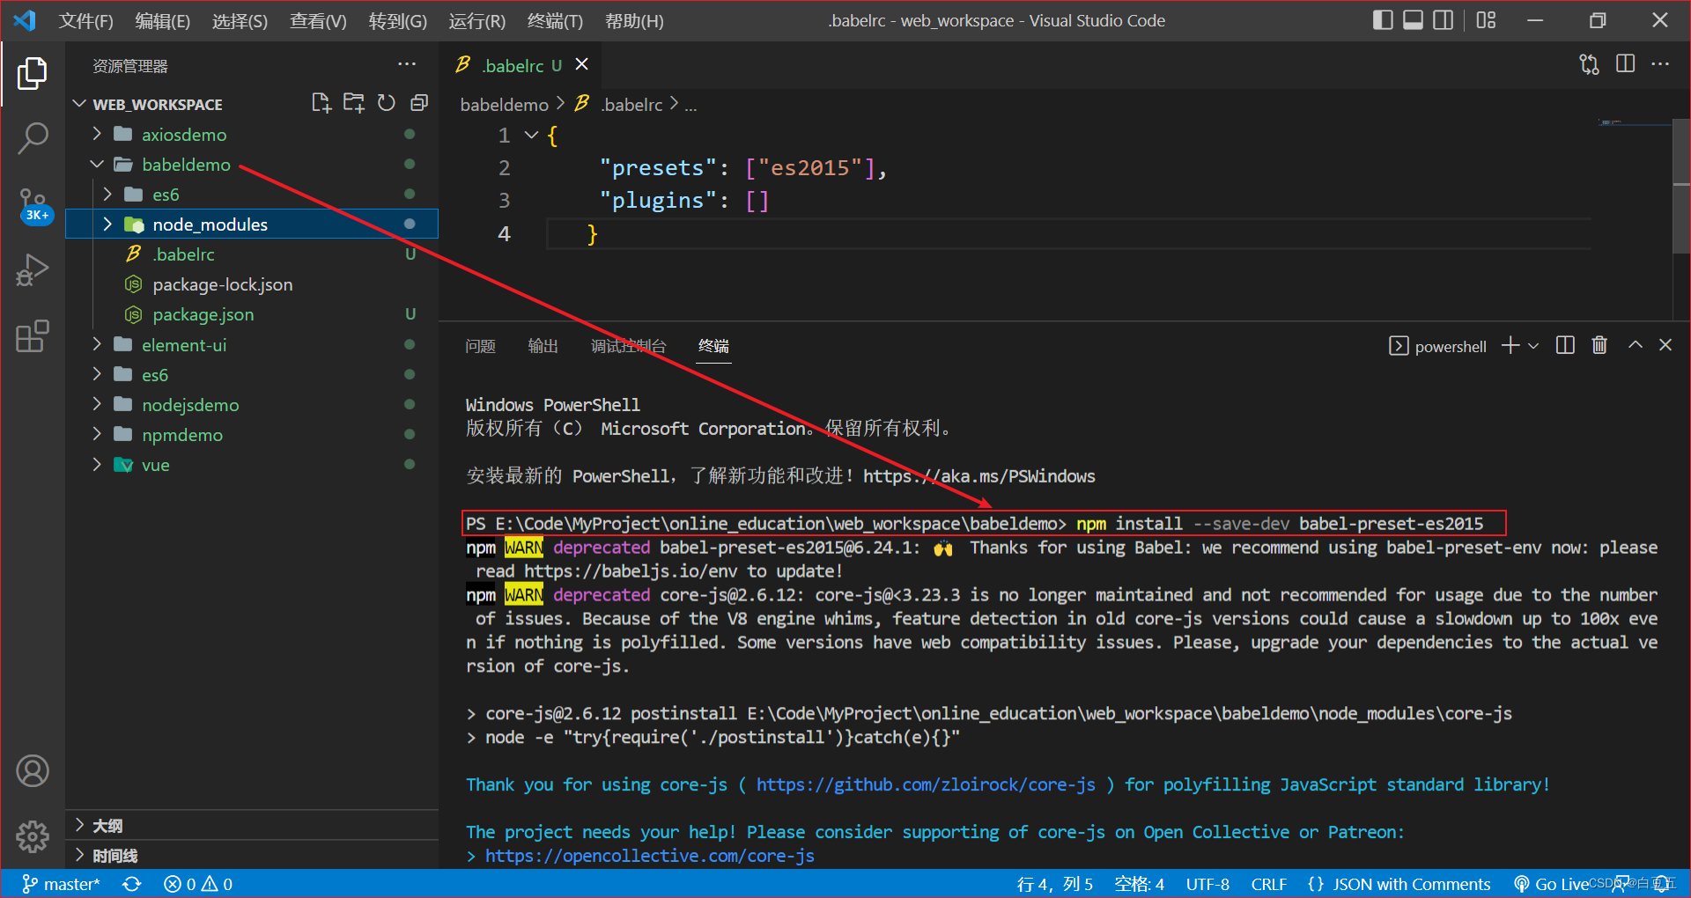Open the Manage gear icon
Viewport: 1691px width, 898px height.
pyautogui.click(x=33, y=836)
